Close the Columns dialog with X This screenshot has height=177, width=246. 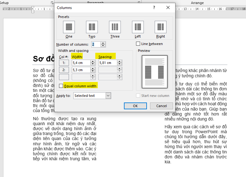pyautogui.click(x=168, y=7)
